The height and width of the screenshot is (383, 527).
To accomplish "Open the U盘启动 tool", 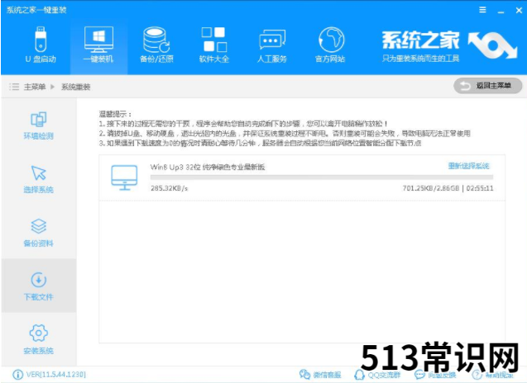I will (41, 45).
